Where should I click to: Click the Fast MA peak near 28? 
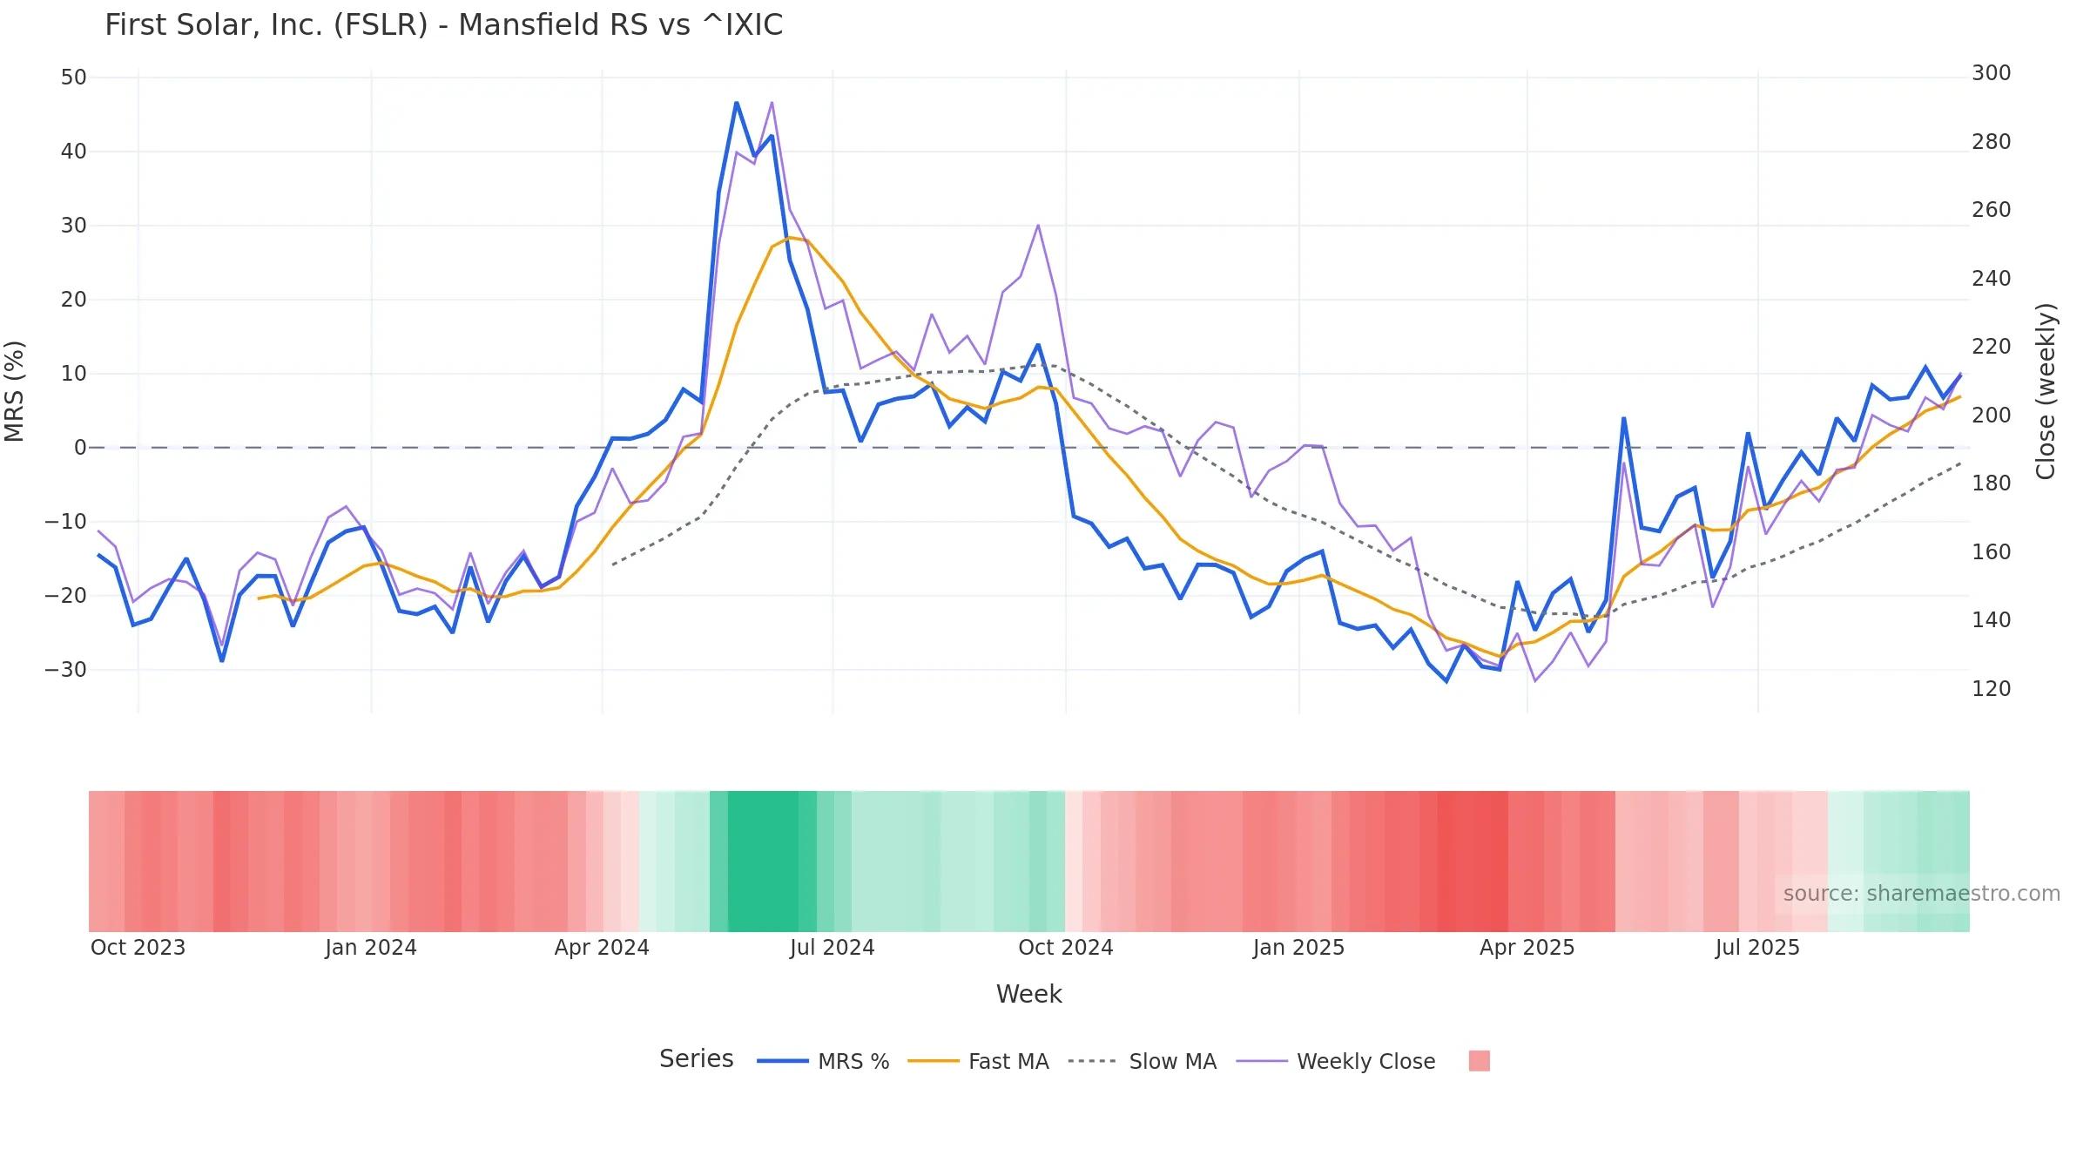789,237
